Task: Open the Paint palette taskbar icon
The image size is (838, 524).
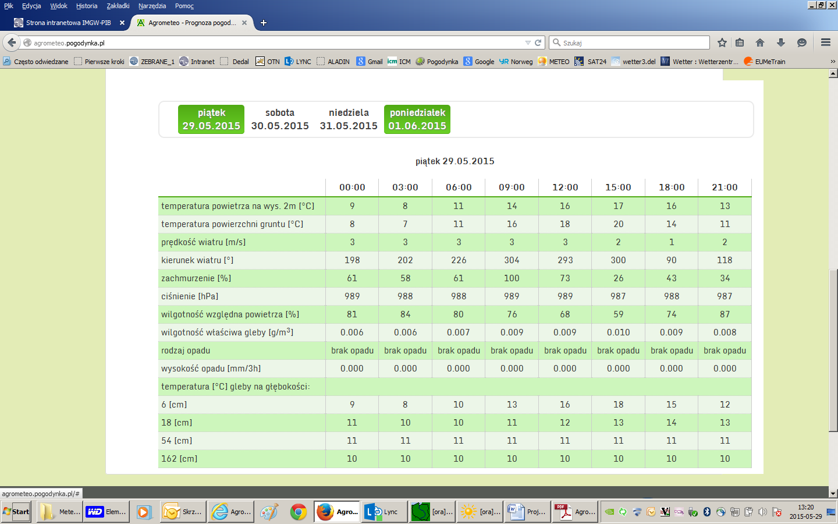Action: click(x=269, y=512)
